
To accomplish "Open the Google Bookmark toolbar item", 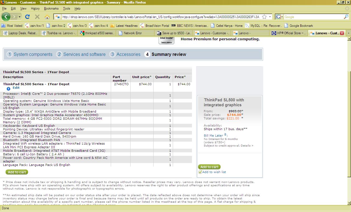I will [x=299, y=25].
